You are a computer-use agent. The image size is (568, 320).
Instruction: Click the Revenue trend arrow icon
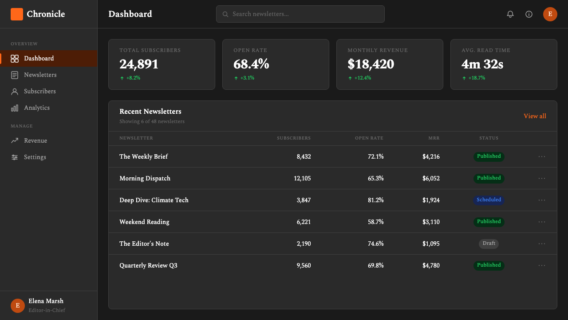pos(15,141)
